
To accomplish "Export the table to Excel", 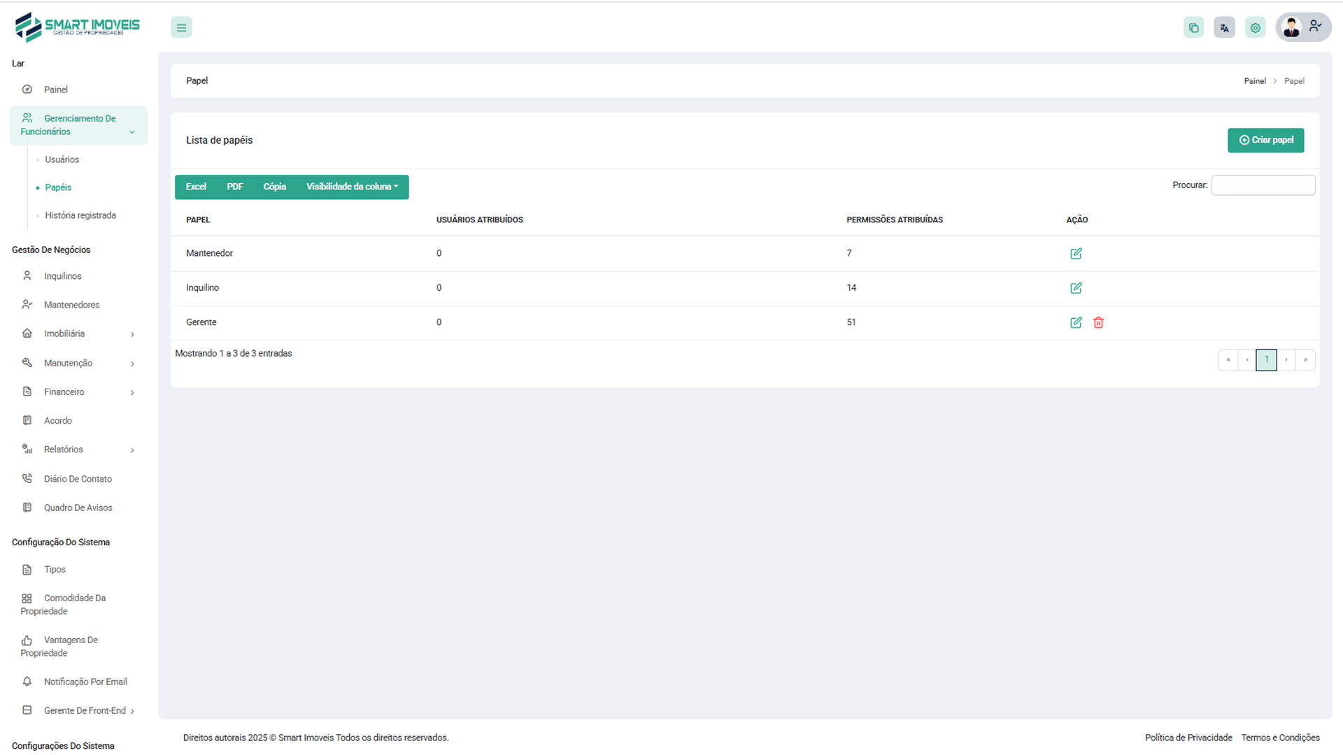I will tap(196, 187).
